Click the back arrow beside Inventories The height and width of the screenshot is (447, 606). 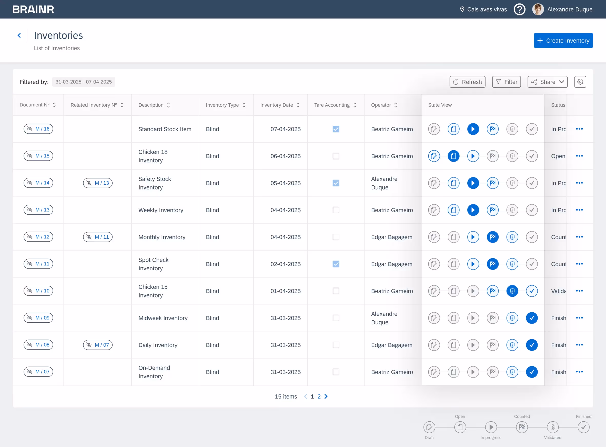19,35
